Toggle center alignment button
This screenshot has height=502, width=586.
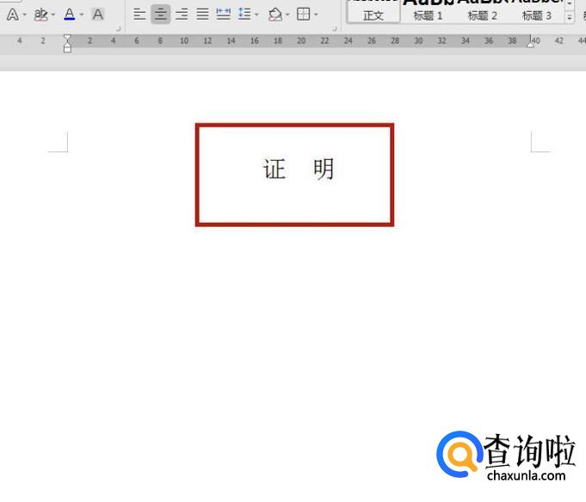pos(161,15)
